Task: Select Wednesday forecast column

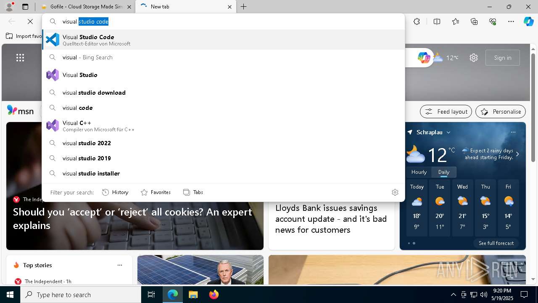Action: point(462,207)
